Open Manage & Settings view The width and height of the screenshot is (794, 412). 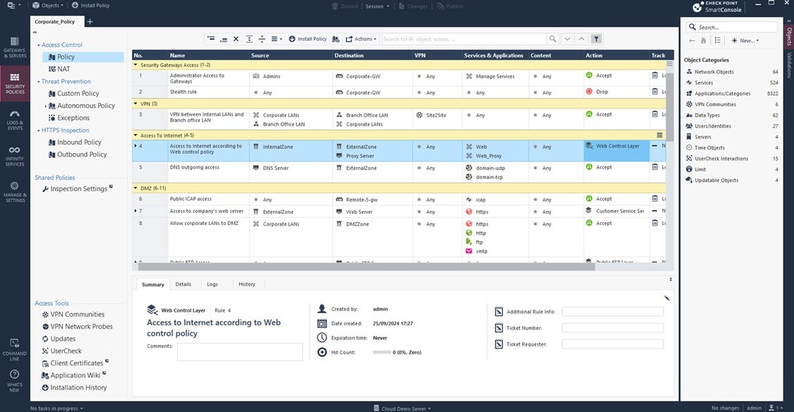point(15,193)
